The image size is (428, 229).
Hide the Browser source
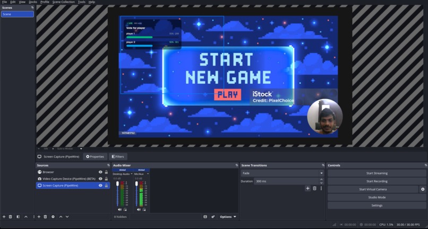(x=100, y=172)
